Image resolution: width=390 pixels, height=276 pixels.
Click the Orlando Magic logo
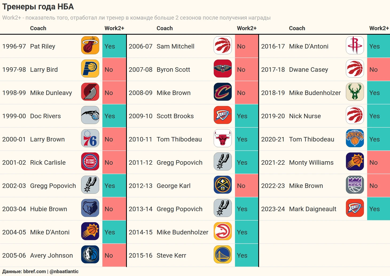pos(90,115)
